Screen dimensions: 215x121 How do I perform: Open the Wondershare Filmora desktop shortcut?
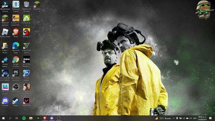tap(5, 6)
